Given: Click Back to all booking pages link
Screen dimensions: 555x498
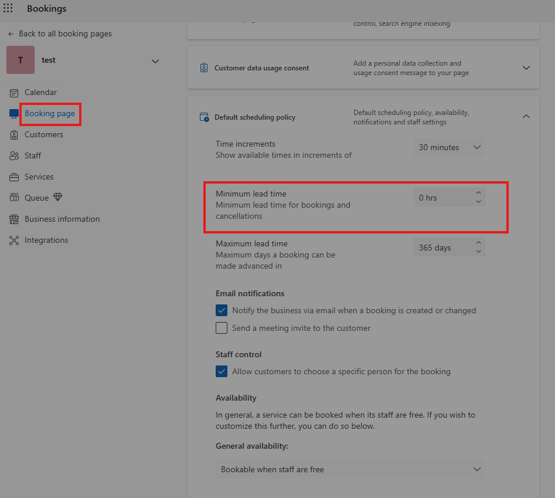Looking at the screenshot, I should pyautogui.click(x=65, y=33).
